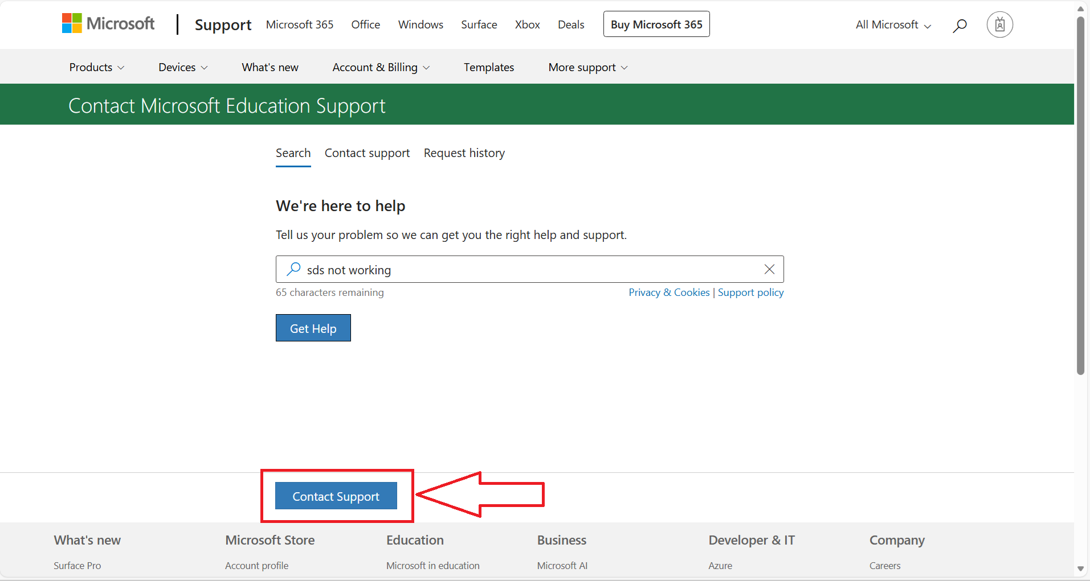This screenshot has width=1090, height=581.
Task: Click the What's new footer heading
Action: tap(87, 540)
